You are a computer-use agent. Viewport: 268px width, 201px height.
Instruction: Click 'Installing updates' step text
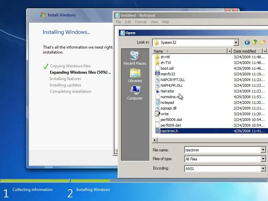[65, 85]
